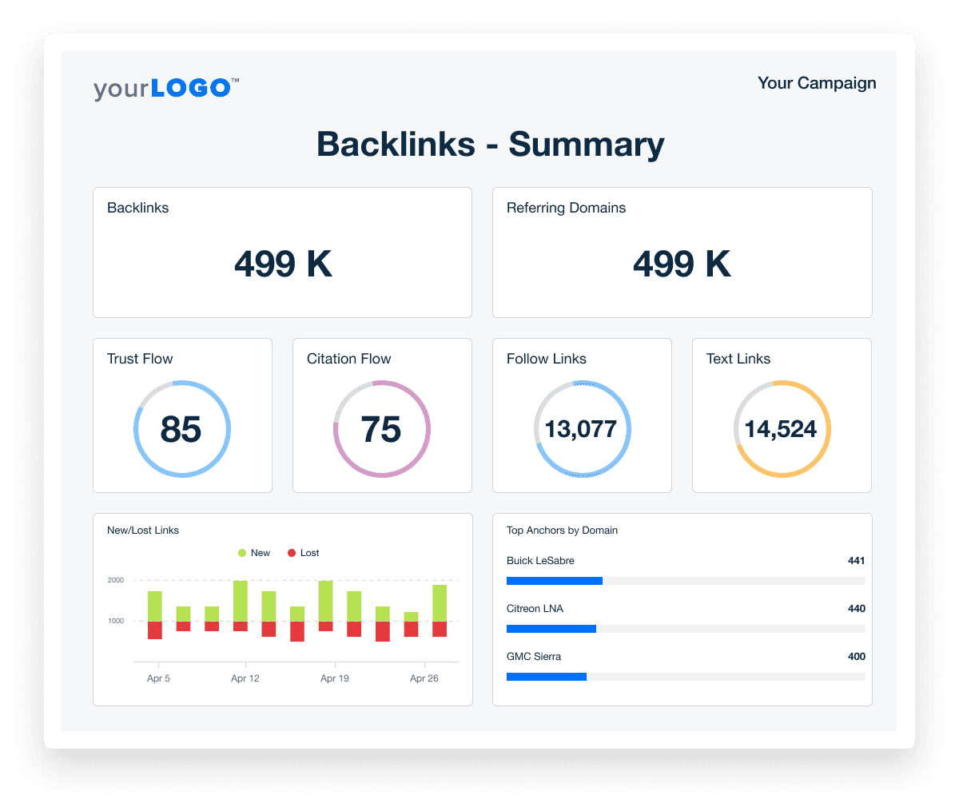Click the yourLOGO brand icon
959x799 pixels.
click(x=165, y=88)
